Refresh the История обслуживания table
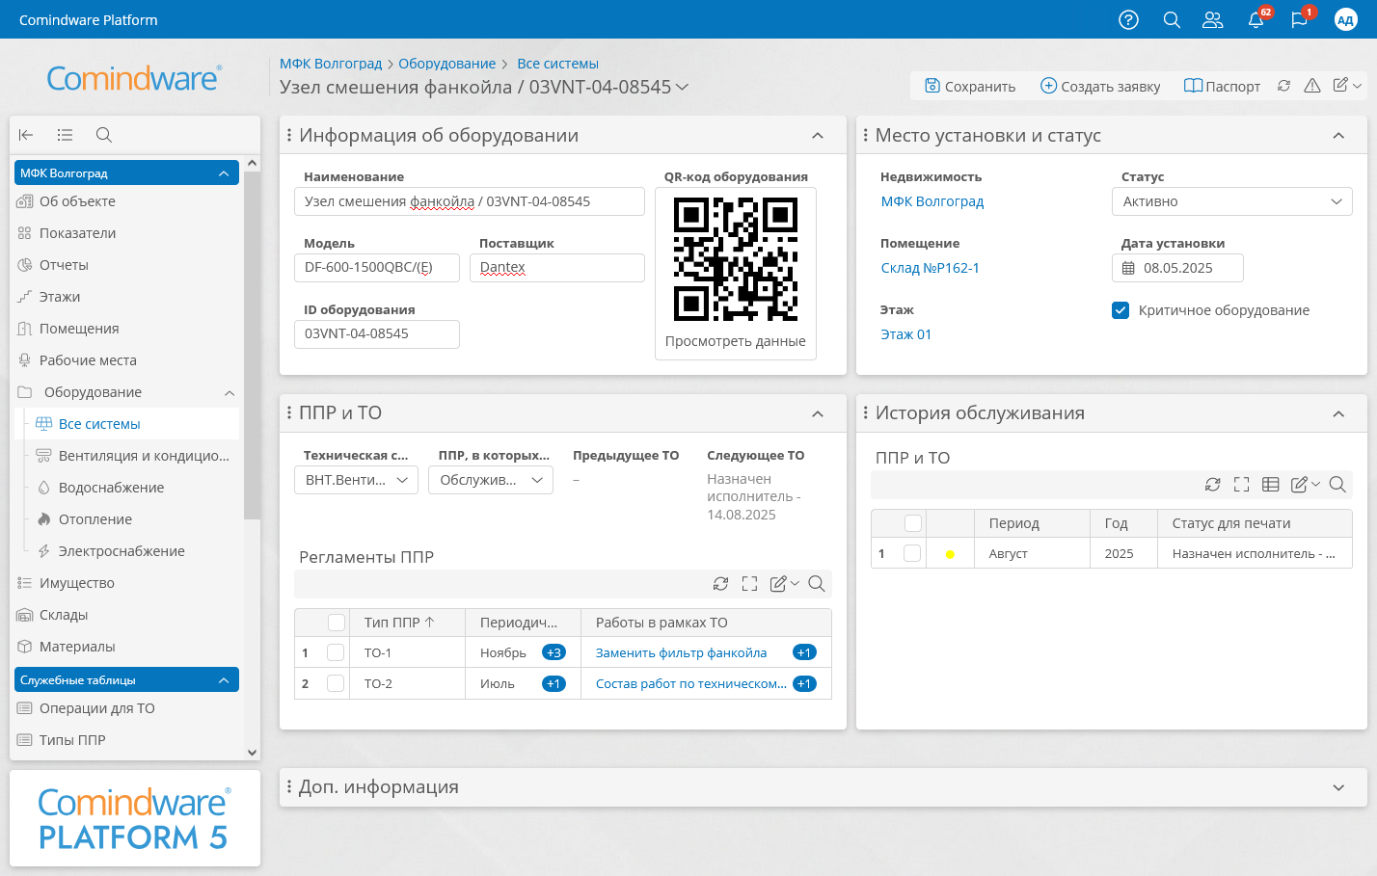1377x876 pixels. tap(1213, 485)
